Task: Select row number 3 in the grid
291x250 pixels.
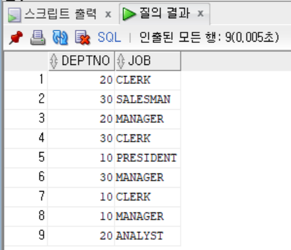Action: click(26, 119)
